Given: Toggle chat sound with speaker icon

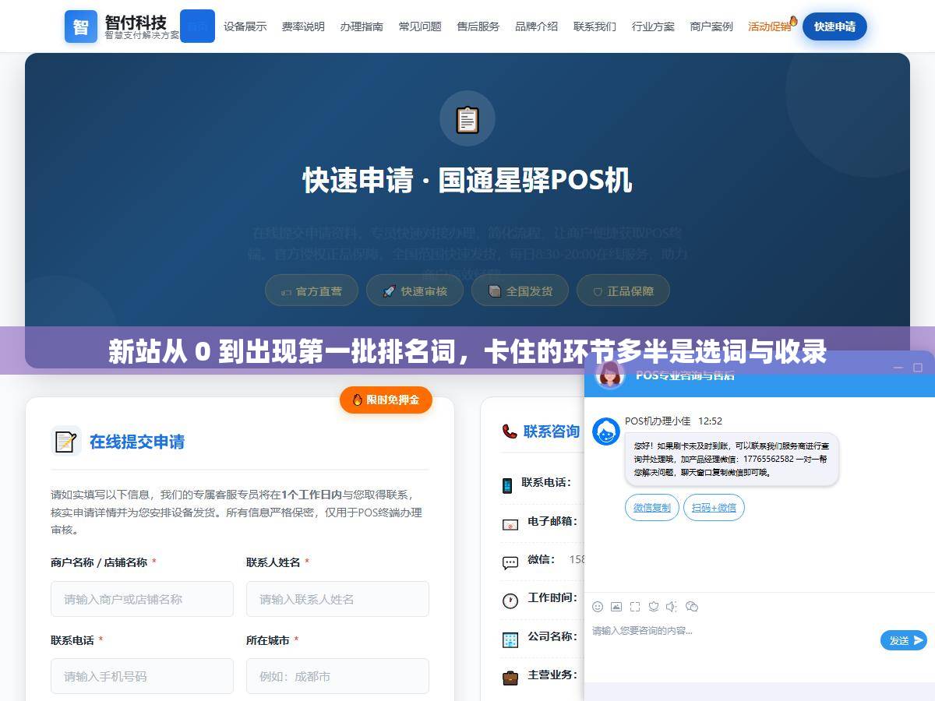Looking at the screenshot, I should 672,606.
